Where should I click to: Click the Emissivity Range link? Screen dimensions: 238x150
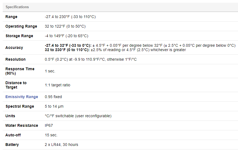[x=22, y=97]
